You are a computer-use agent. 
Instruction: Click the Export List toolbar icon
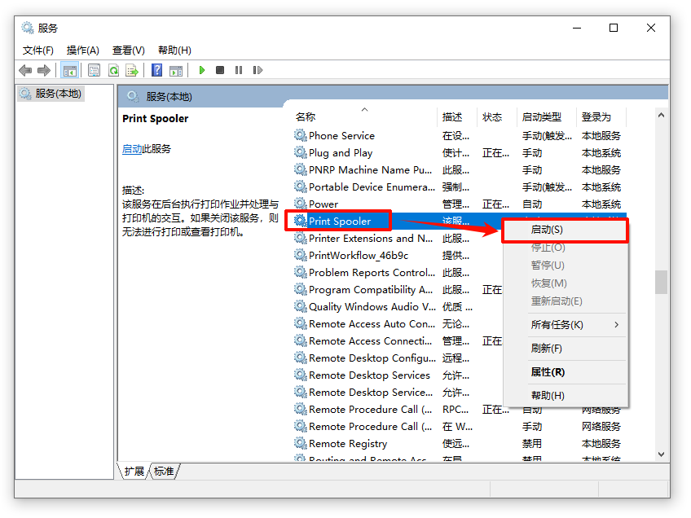click(130, 70)
